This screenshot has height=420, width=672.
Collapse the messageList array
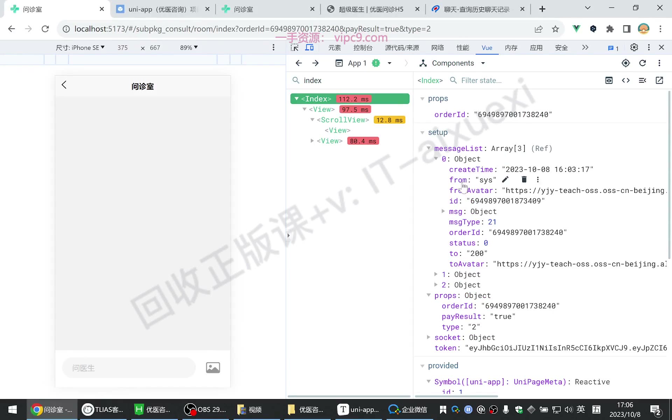pos(429,148)
